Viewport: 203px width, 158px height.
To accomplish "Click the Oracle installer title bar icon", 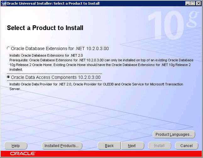I will pos(3,3).
